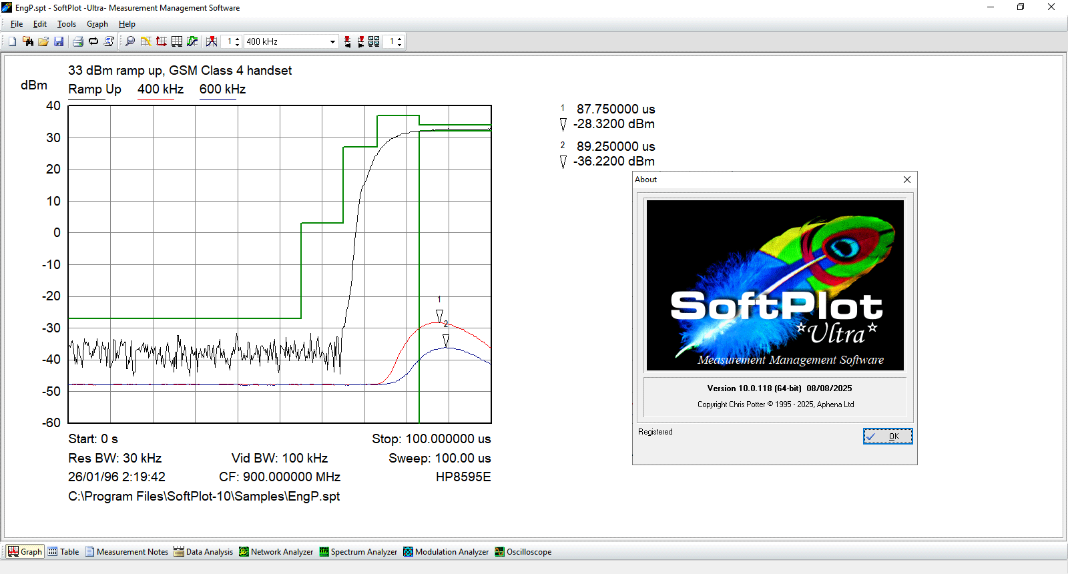Select the magnifier zoom tool
Screen dimensions: 1068x574
[x=130, y=41]
